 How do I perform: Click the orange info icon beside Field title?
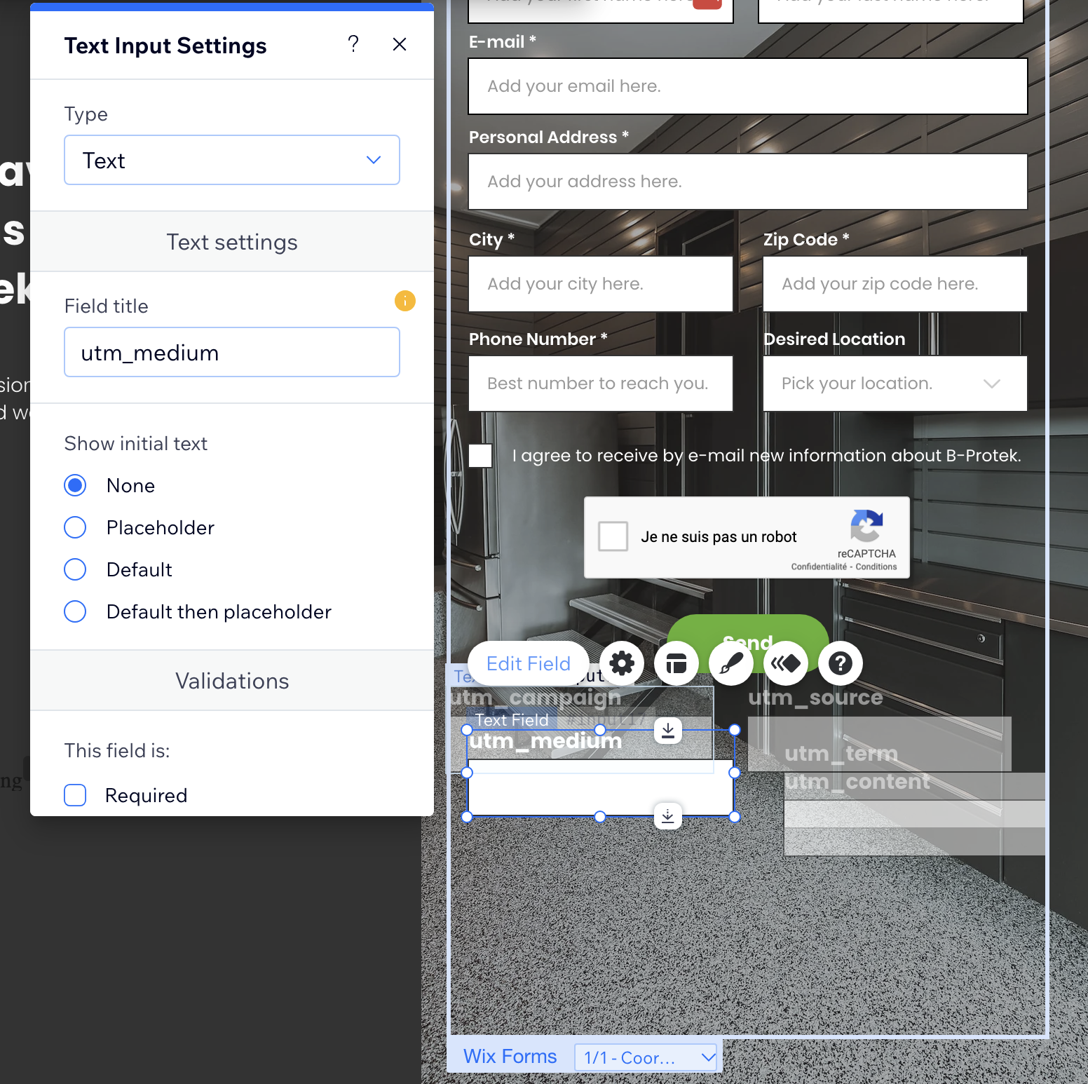click(404, 301)
